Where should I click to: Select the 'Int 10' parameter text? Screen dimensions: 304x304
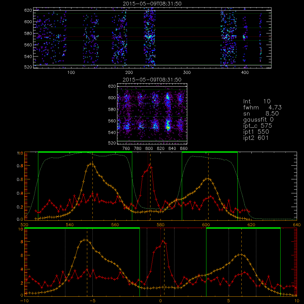click(x=257, y=102)
